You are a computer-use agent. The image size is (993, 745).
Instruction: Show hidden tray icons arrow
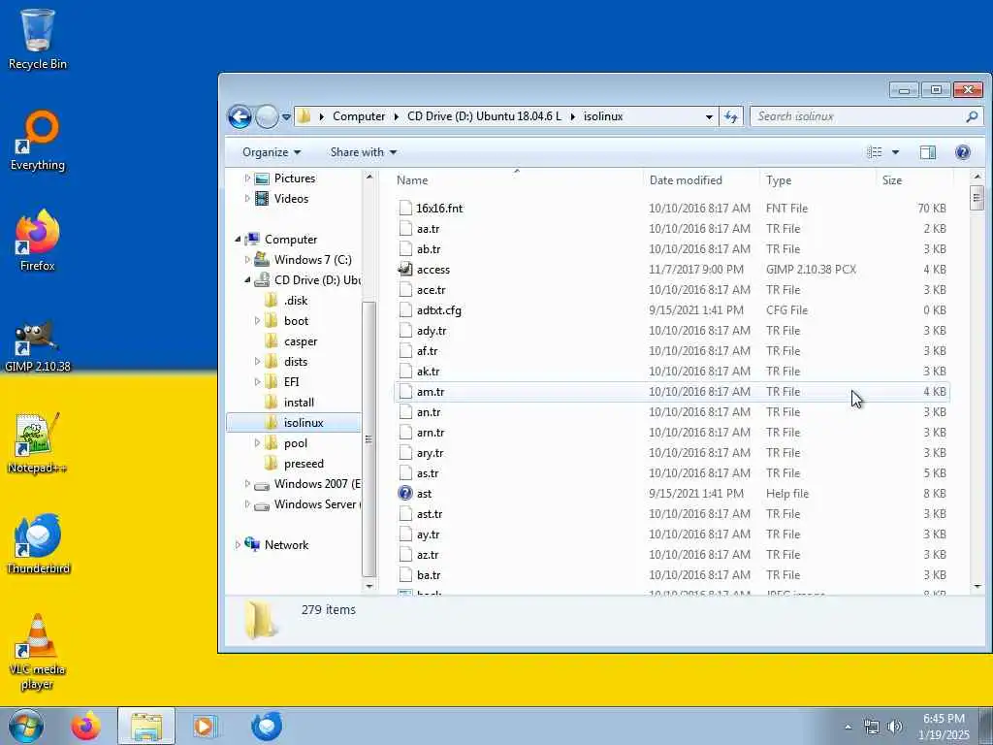coord(848,728)
